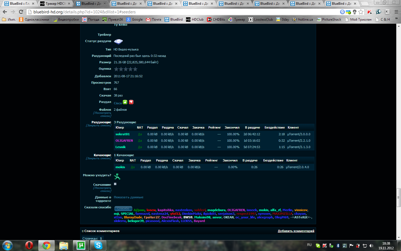
Task: Reload the page with the refresh icon
Action: tap(21, 12)
